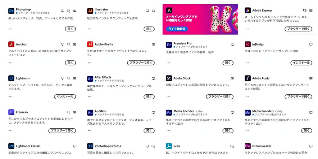Image resolution: width=318 pixels, height=159 pixels.
Task: Click the Illustrator Ai icon
Action: tap(90, 11)
